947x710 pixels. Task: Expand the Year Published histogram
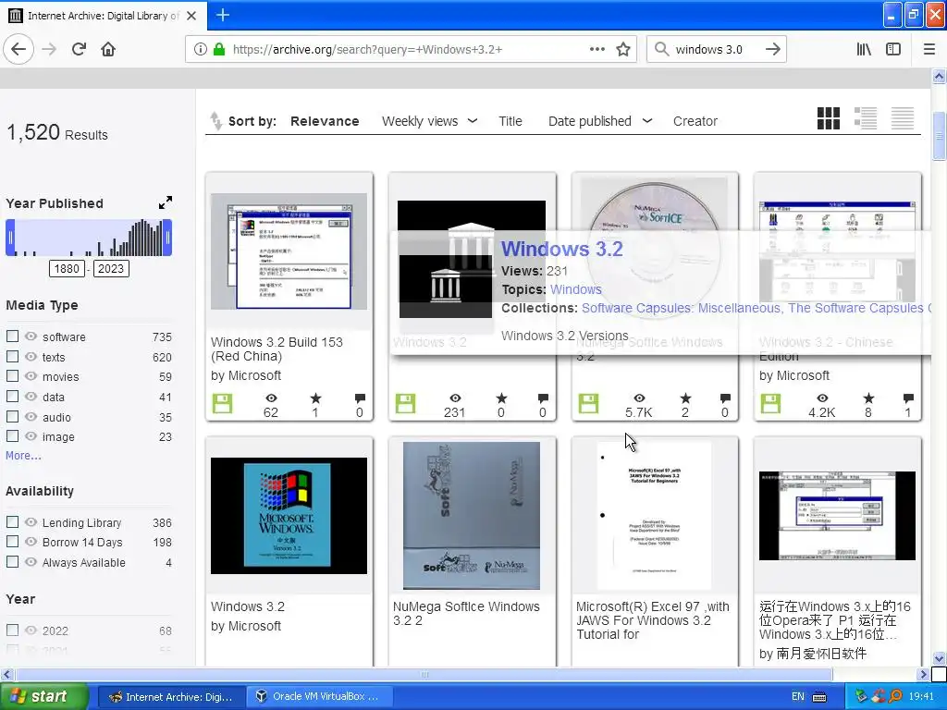point(166,202)
